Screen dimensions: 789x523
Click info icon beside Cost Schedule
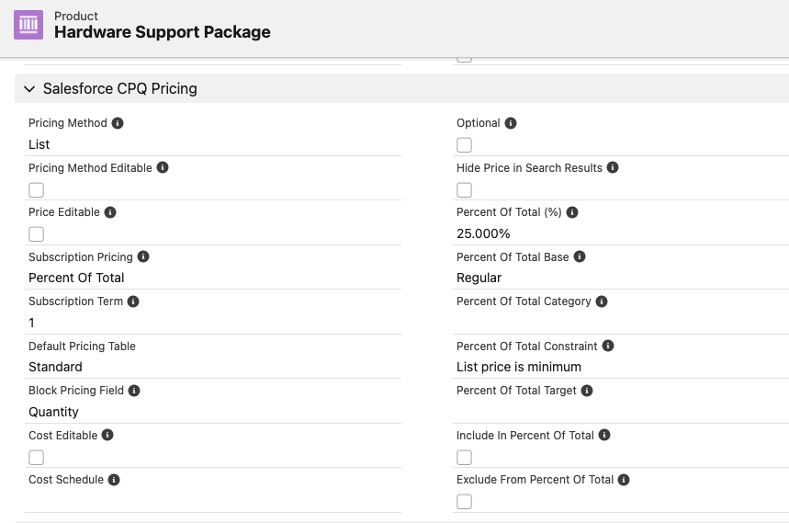(x=114, y=480)
